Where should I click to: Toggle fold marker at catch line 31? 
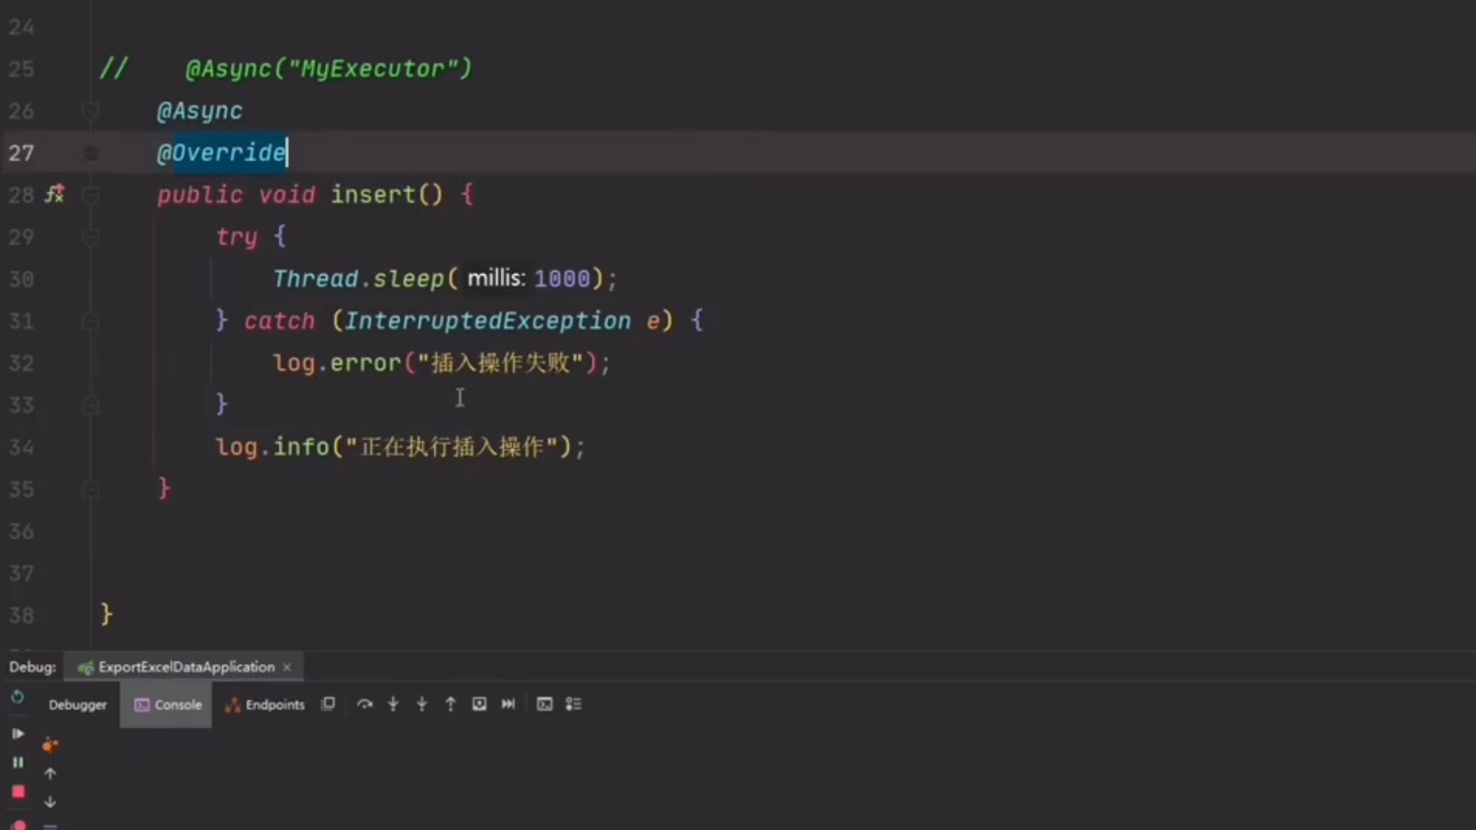(x=90, y=321)
